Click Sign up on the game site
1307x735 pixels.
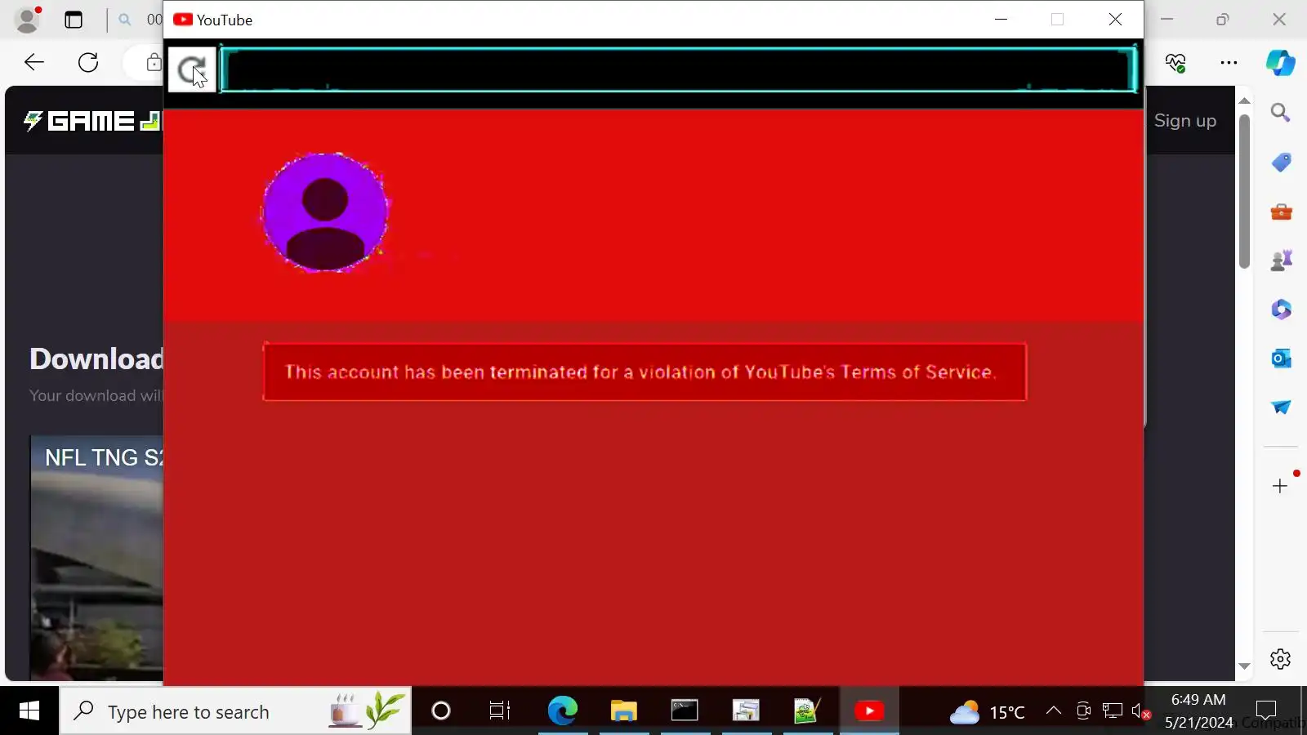1185,121
